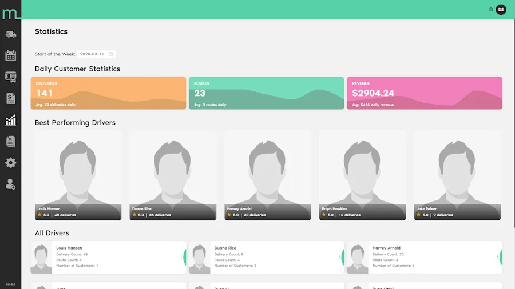
Task: Click 'Avg. 3 routes daily' text
Action: coord(210,105)
